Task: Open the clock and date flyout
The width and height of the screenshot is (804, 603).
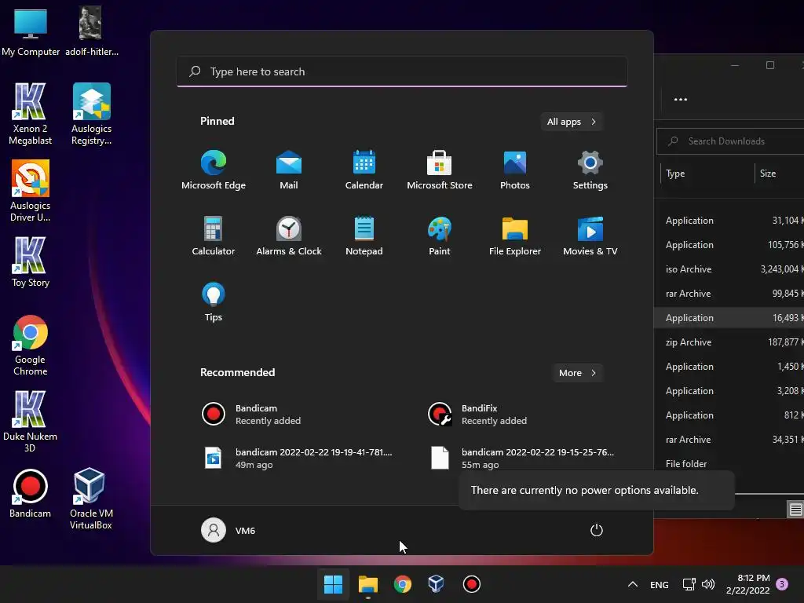Action: tap(748, 584)
